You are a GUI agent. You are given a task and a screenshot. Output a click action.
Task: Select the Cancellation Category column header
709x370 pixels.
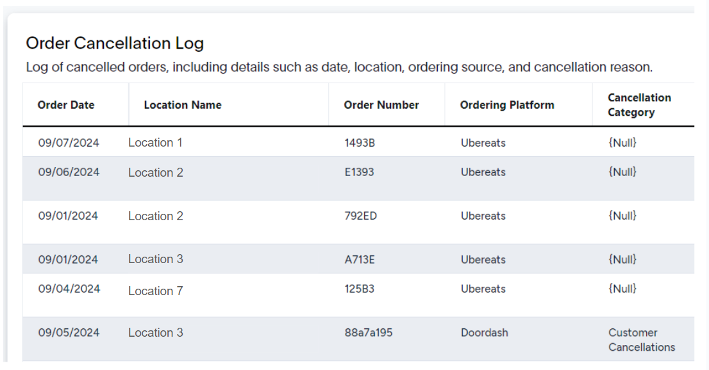639,105
